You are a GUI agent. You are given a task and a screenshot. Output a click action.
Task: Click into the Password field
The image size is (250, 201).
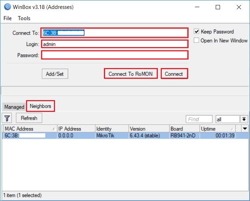tap(115, 55)
